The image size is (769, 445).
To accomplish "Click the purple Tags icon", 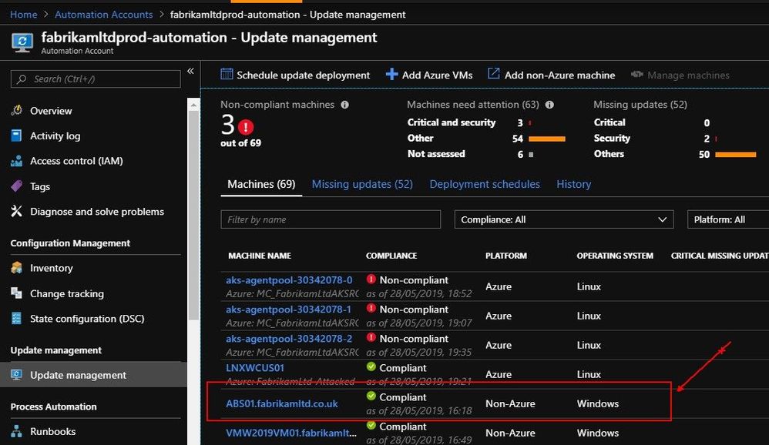I will [17, 186].
